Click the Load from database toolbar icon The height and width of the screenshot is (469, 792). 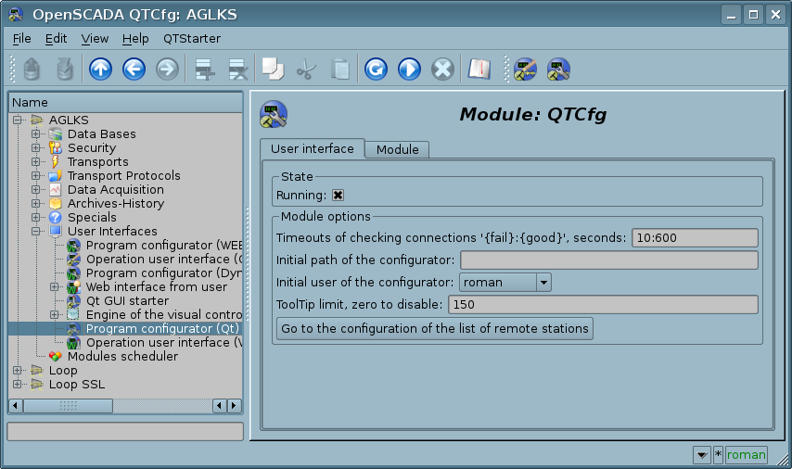pos(32,70)
